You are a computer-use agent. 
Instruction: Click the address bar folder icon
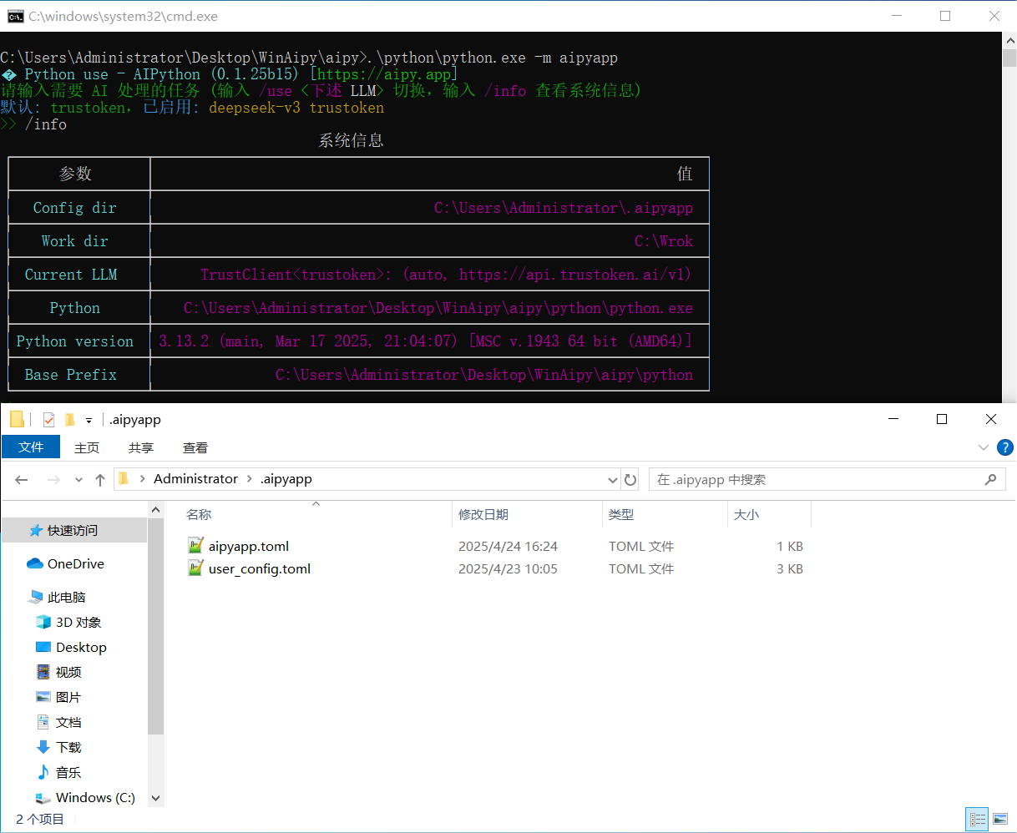coord(124,478)
